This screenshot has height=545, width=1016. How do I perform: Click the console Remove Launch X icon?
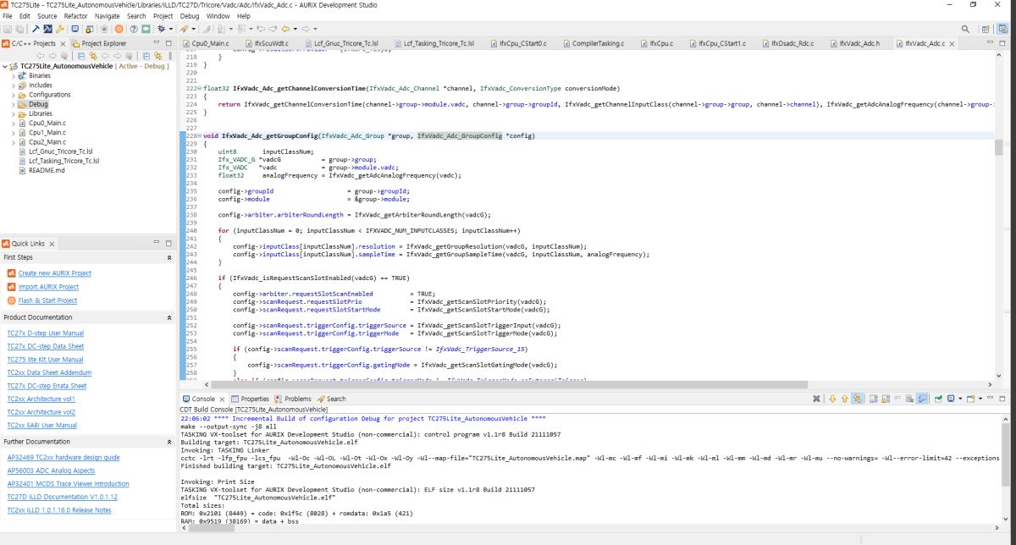tap(816, 399)
